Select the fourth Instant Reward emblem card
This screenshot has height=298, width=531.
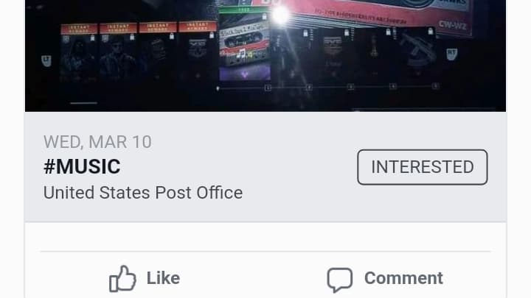pyautogui.click(x=198, y=51)
